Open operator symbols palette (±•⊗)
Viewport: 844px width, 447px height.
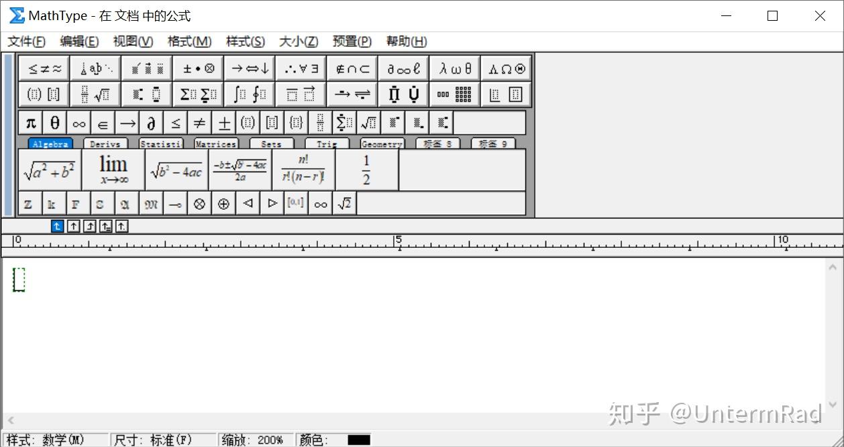coord(199,68)
